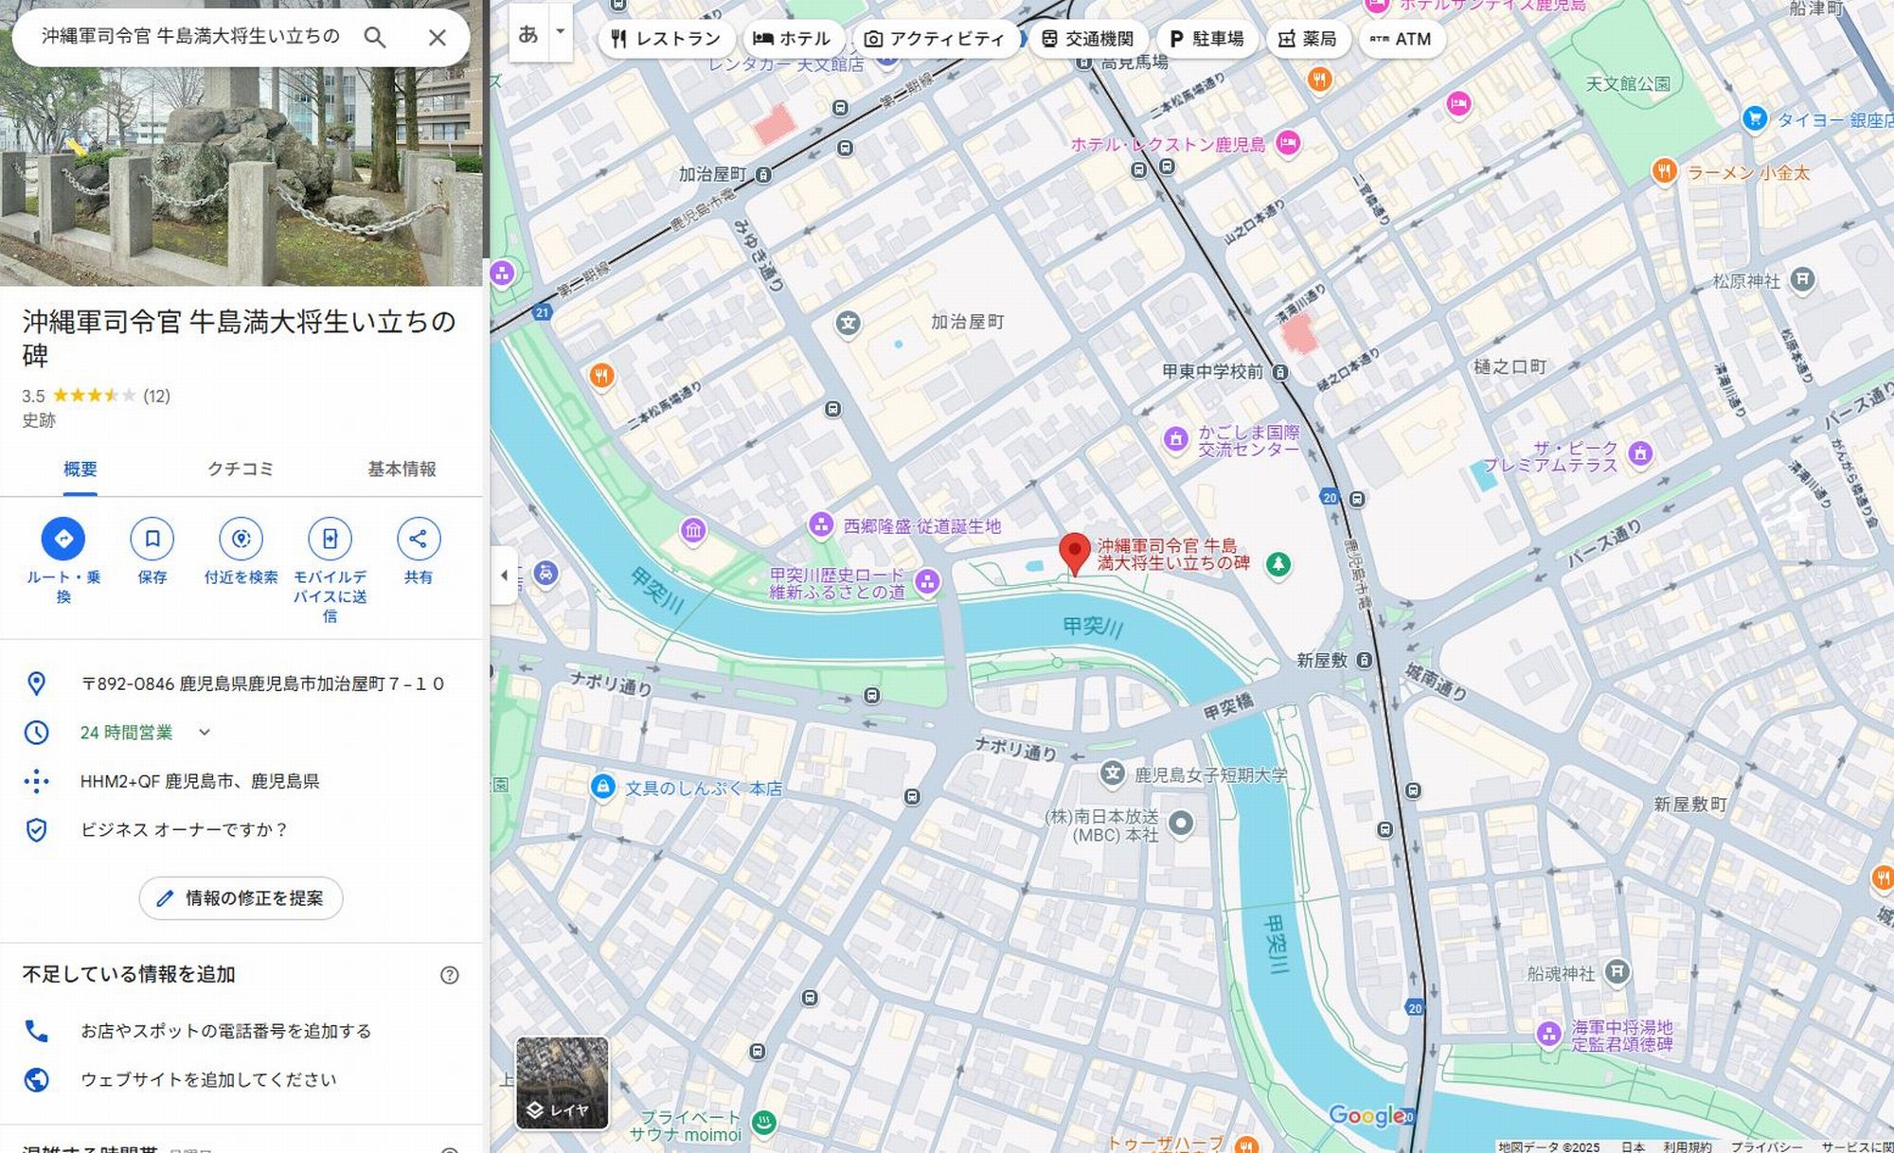Viewport: 1894px width, 1153px height.
Task: Switch to the 基本情報 tab
Action: click(x=402, y=470)
